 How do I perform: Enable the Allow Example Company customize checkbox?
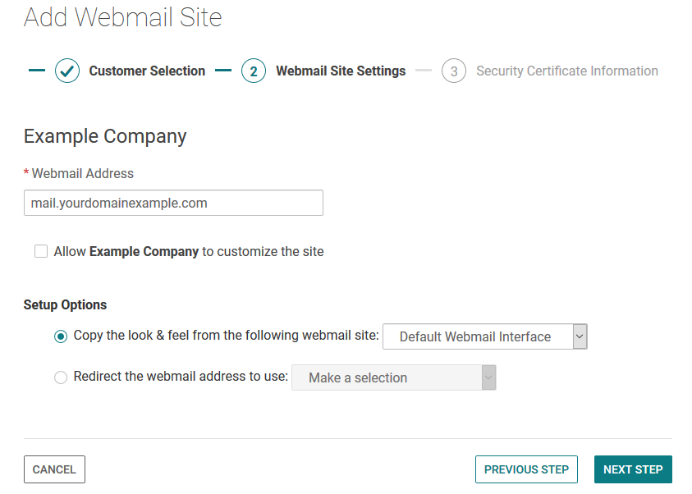[41, 252]
